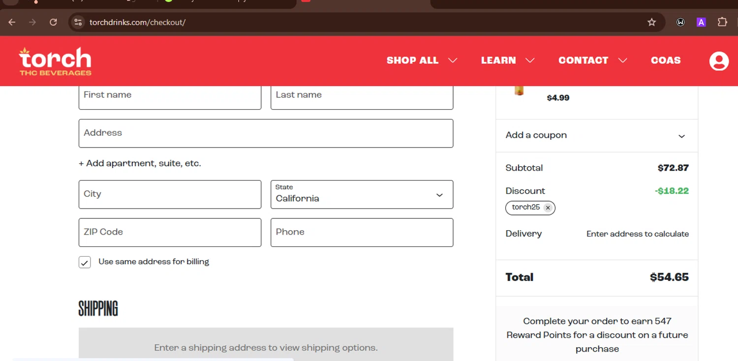Click the browser forward arrow
The height and width of the screenshot is (361, 738).
(x=32, y=22)
